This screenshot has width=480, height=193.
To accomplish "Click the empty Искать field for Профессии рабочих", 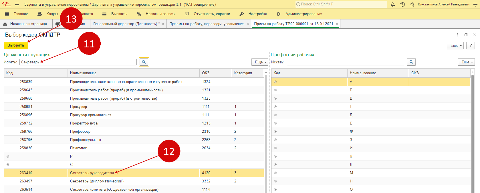I will (346, 62).
